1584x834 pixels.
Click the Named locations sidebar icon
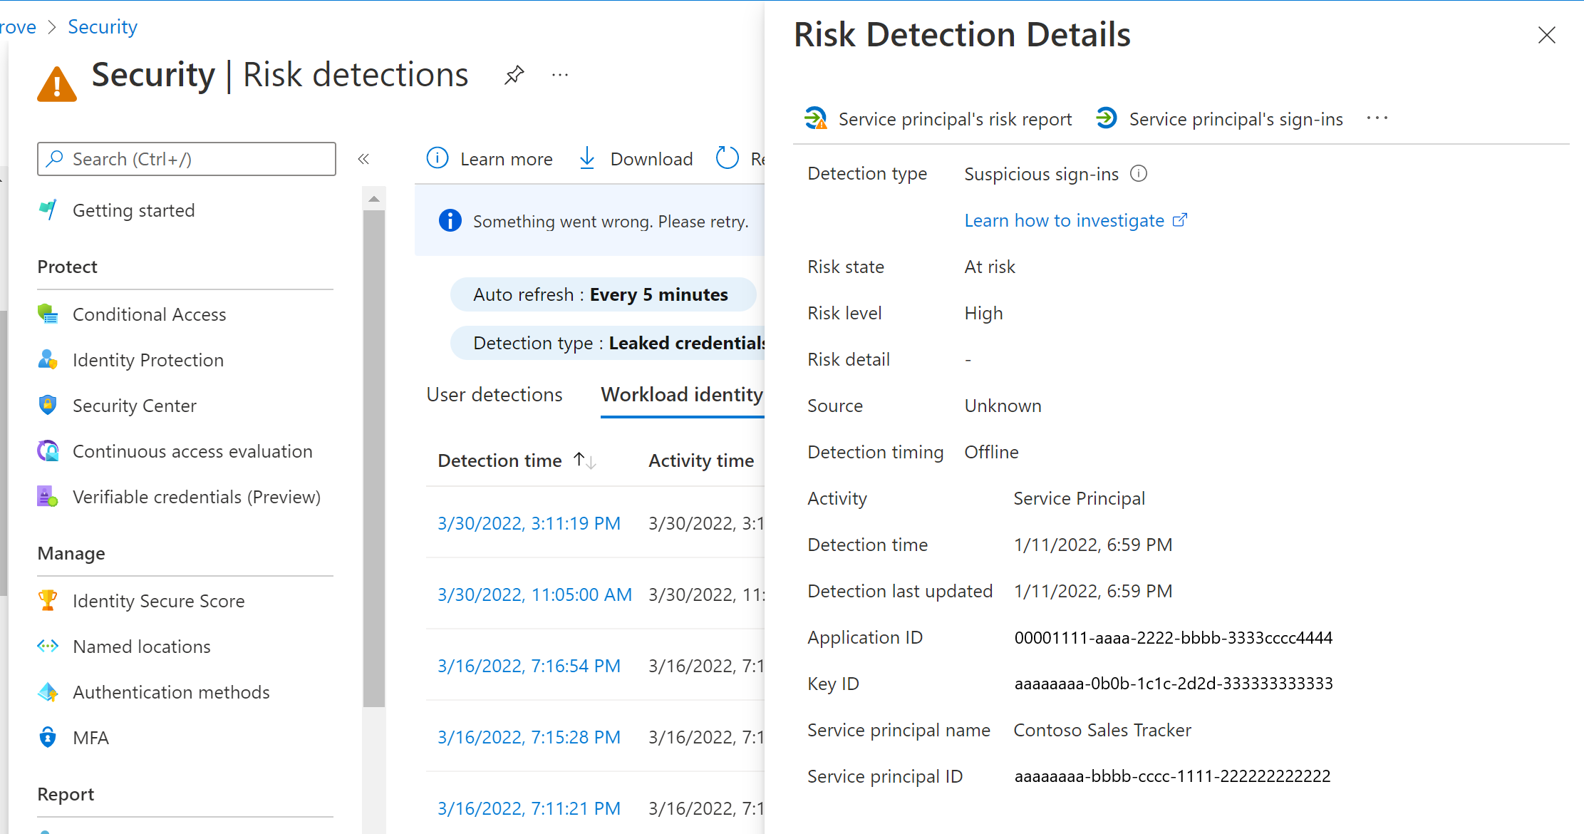coord(48,645)
